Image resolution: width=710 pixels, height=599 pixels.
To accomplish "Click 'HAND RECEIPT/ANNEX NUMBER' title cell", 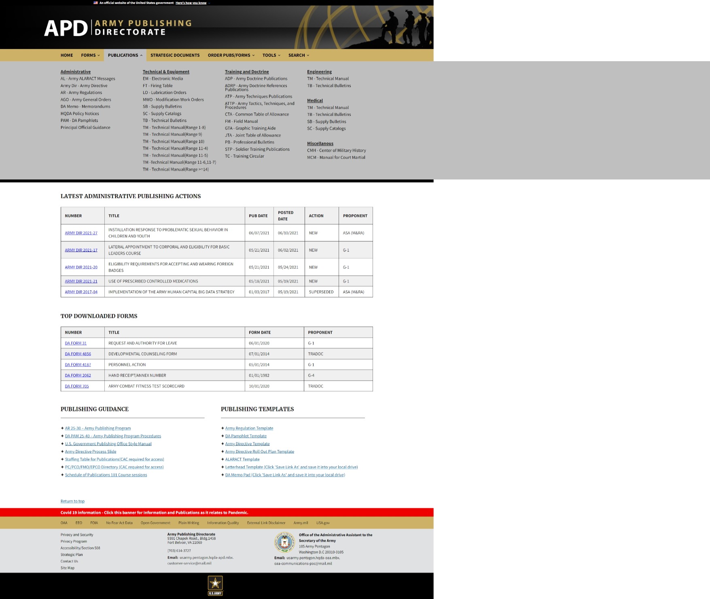I will [175, 375].
